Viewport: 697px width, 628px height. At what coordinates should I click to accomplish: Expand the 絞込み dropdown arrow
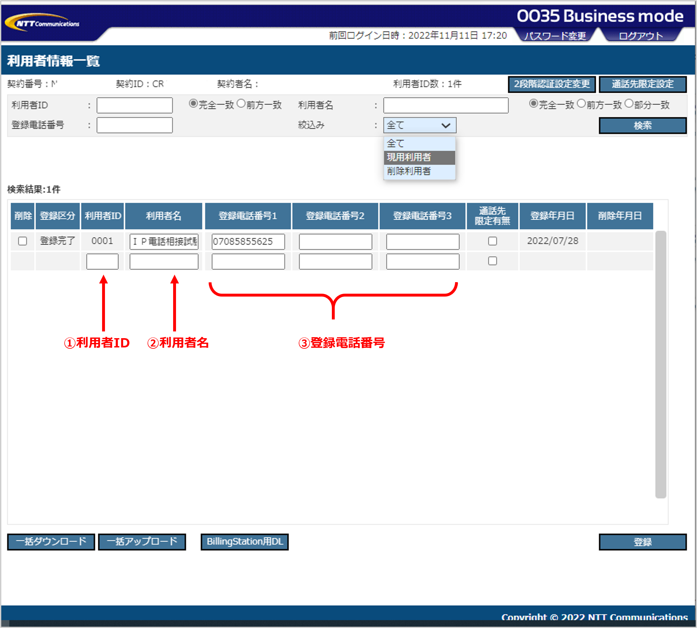[x=446, y=125]
